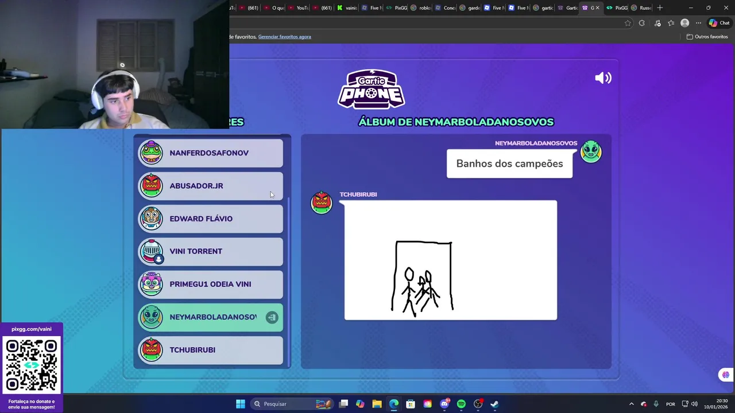Click Microsoft Edge icon in the taskbar
735x413 pixels.
[x=394, y=404]
